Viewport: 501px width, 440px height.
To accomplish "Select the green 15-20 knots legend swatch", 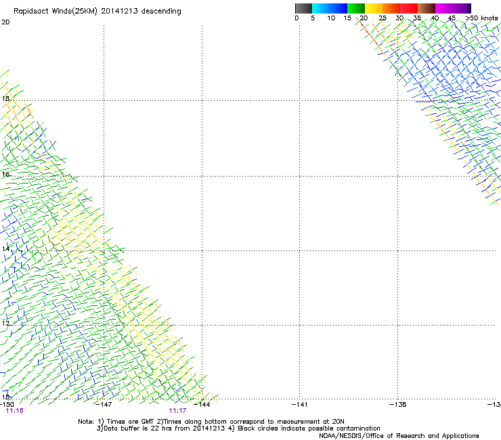I will tap(356, 8).
